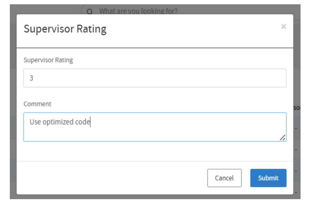315x205 pixels.
Task: Click the 'Comment' field label
Action: pyautogui.click(x=37, y=104)
